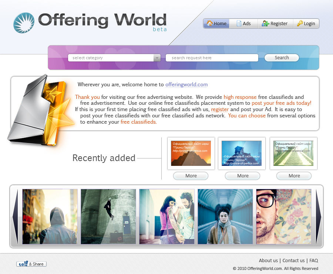Click the right carousel arrow
The height and width of the screenshot is (274, 333).
tap(318, 217)
